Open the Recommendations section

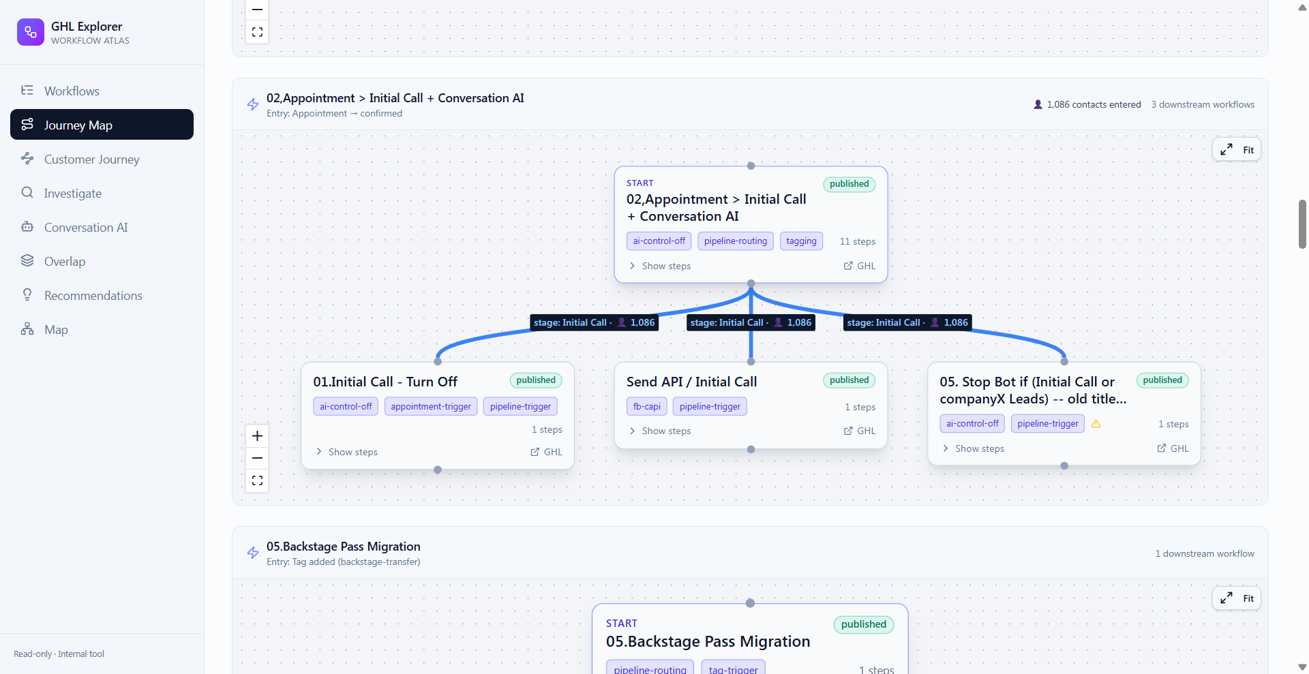(102, 295)
